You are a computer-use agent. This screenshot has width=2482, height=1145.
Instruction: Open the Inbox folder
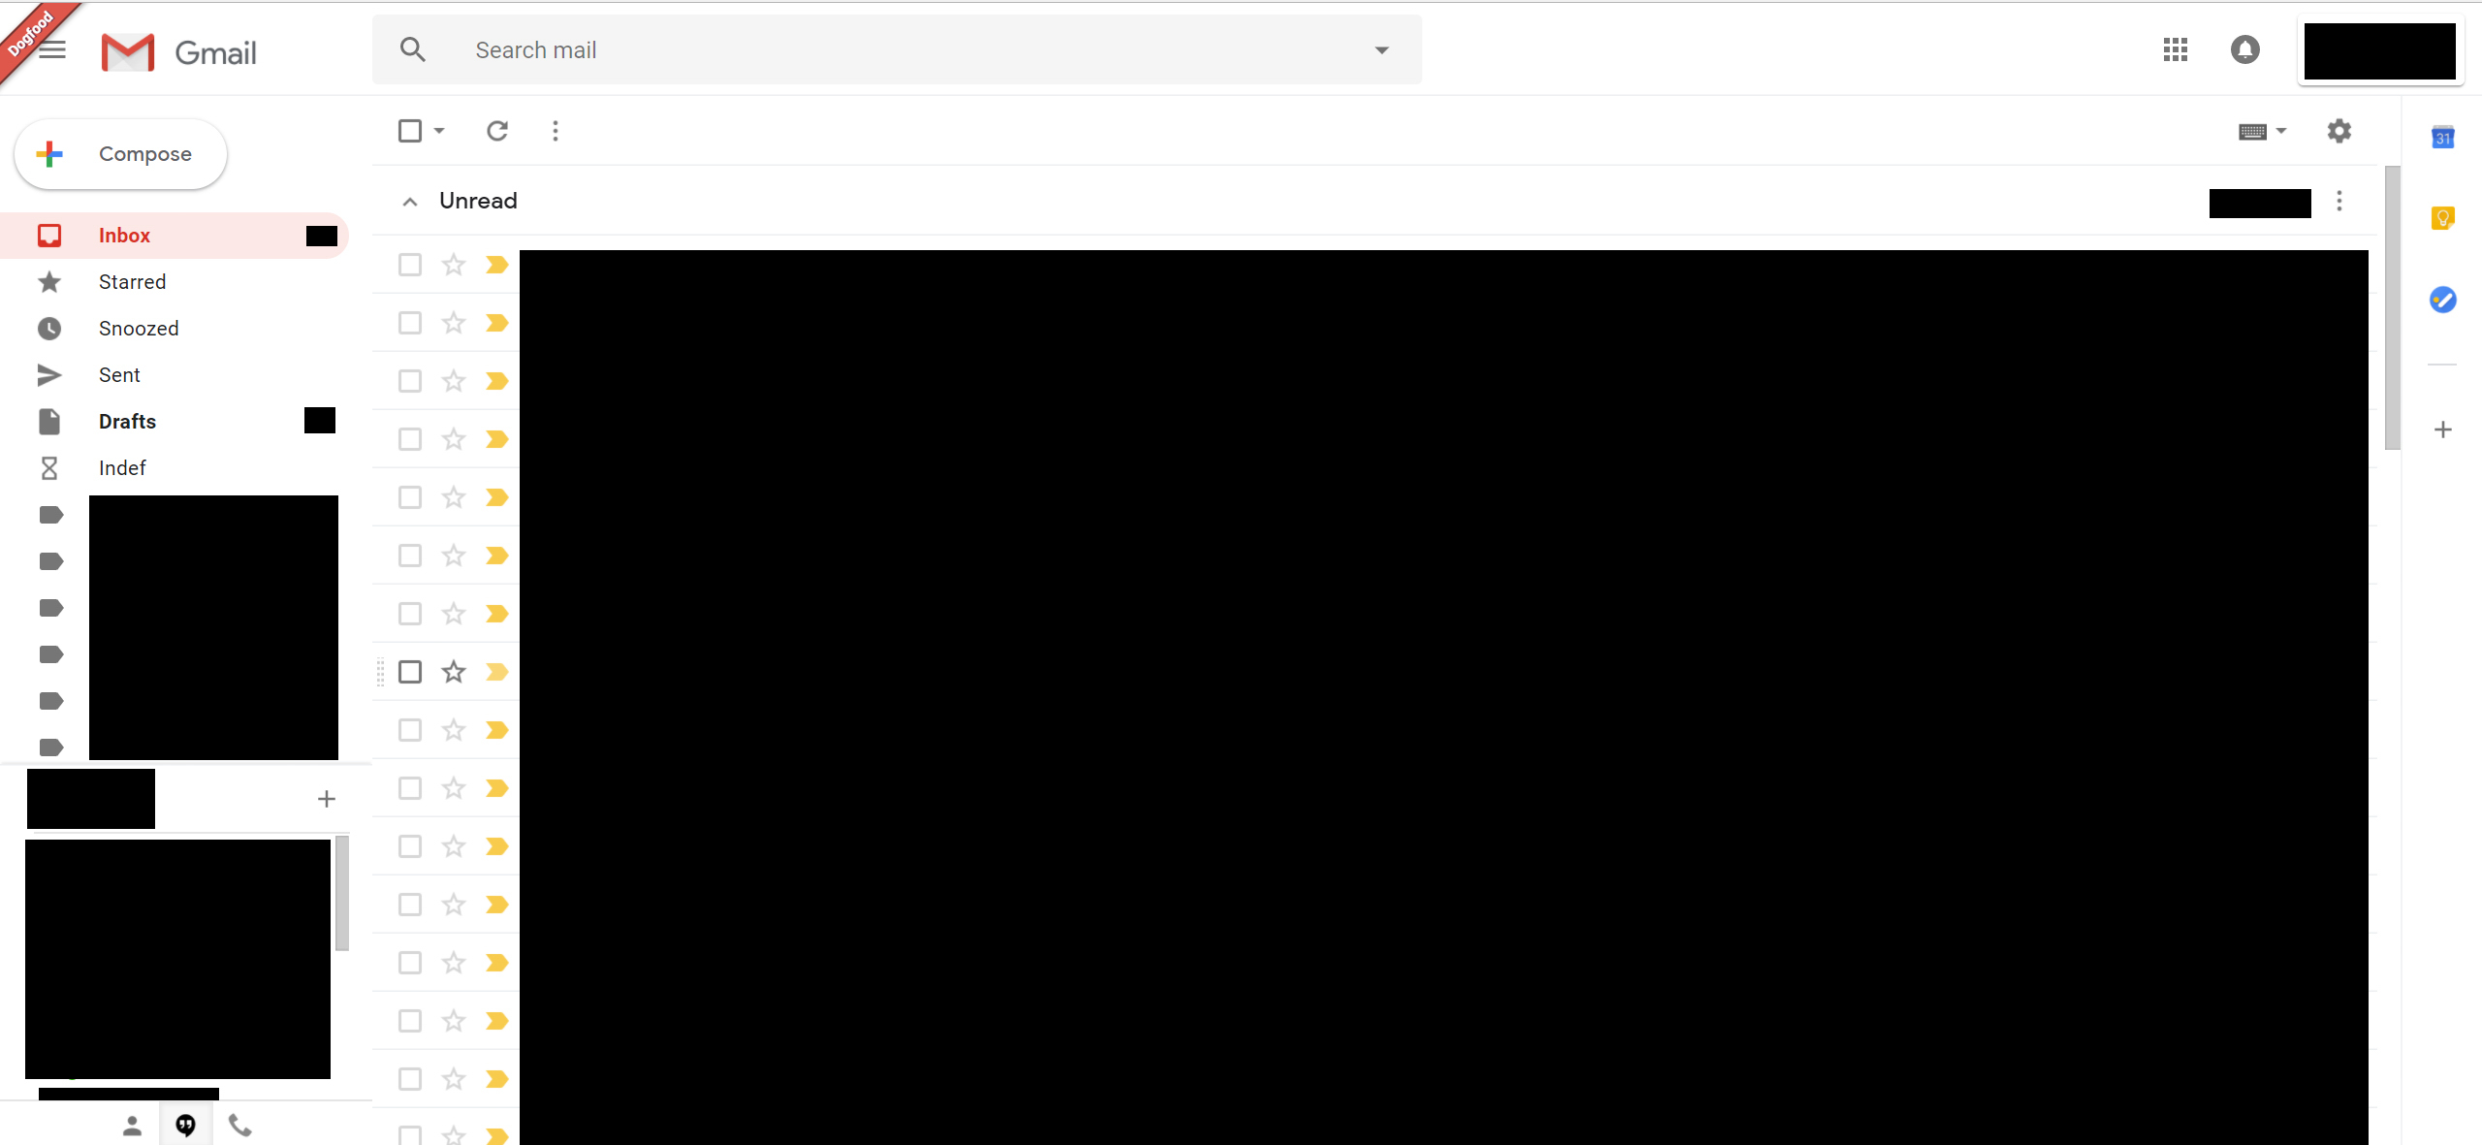[x=123, y=235]
